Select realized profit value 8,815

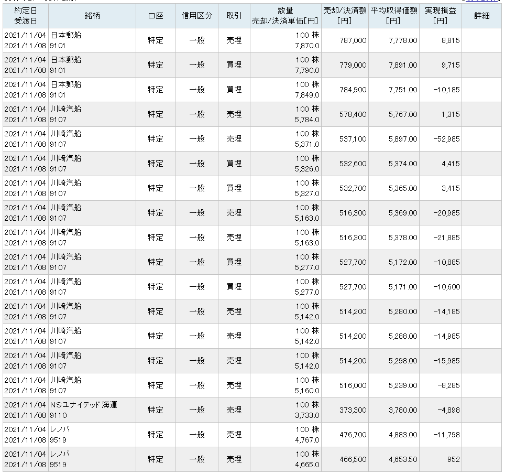[x=451, y=40]
